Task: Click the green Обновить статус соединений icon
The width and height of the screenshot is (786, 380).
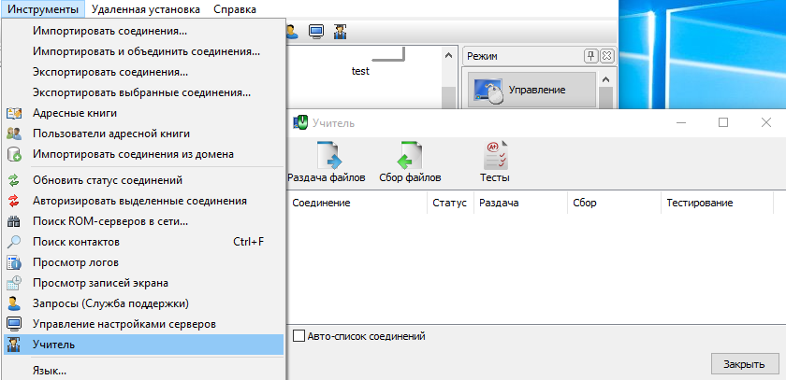Action: (14, 180)
